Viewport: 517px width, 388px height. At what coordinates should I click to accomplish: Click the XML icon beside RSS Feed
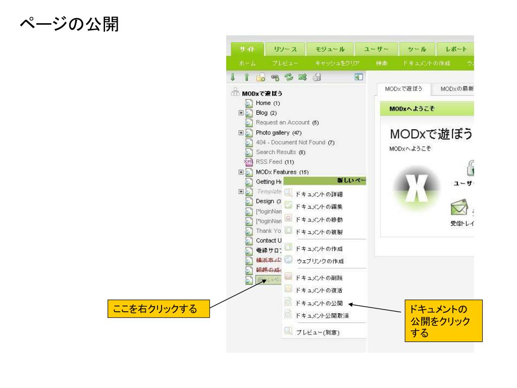(248, 162)
